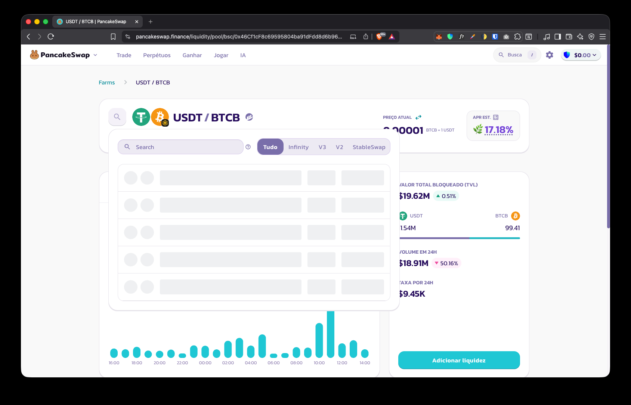Open the Bitwarden shield extension

click(x=495, y=37)
